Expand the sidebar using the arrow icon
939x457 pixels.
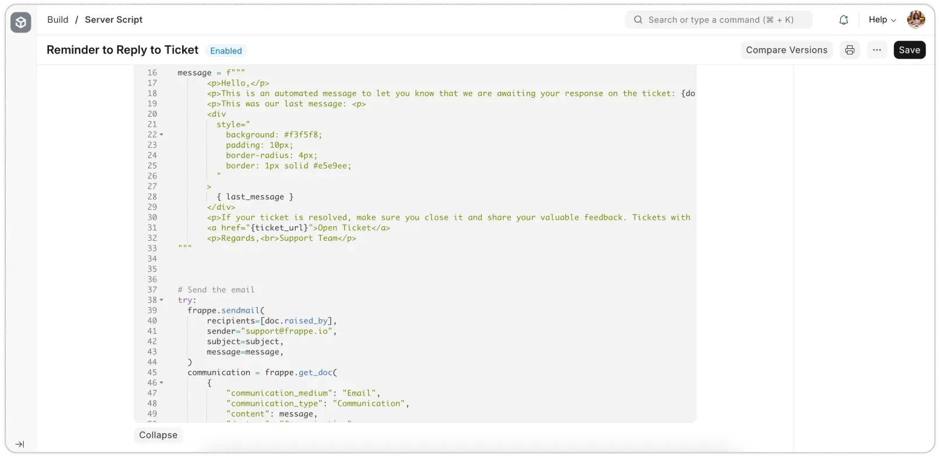20,444
